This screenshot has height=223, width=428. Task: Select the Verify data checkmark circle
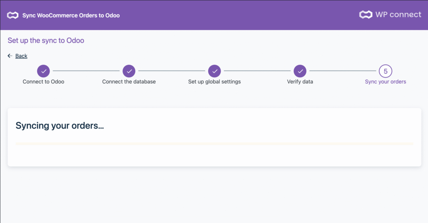300,71
